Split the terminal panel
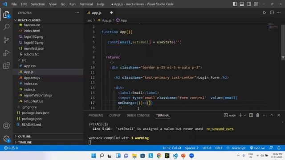Screen dimensions: 285x160 tap(251, 115)
